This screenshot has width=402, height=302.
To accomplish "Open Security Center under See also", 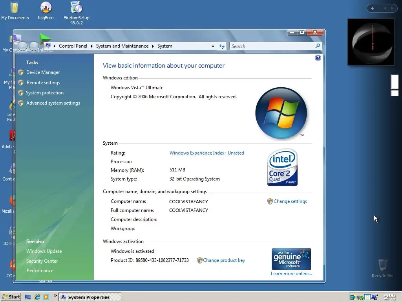I will pyautogui.click(x=42, y=261).
